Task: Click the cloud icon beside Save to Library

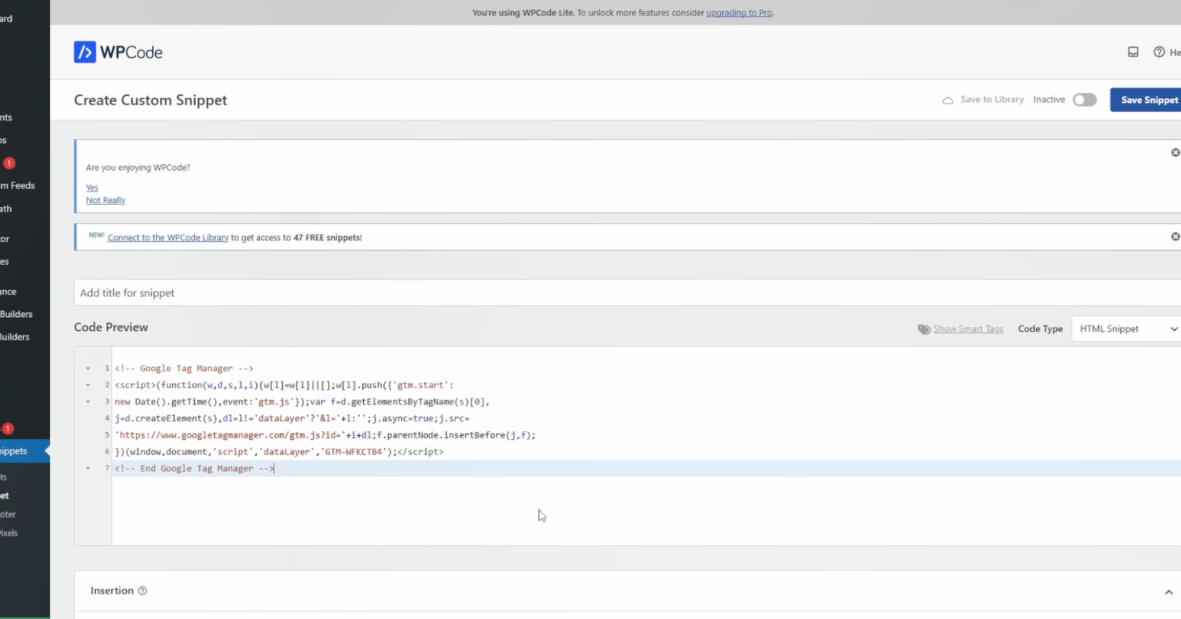Action: click(947, 100)
